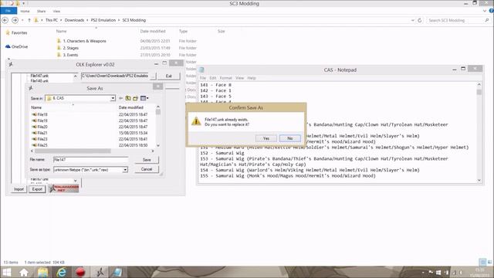Open the 'Save as type' dropdown
This screenshot has width=494, height=278.
125,170
